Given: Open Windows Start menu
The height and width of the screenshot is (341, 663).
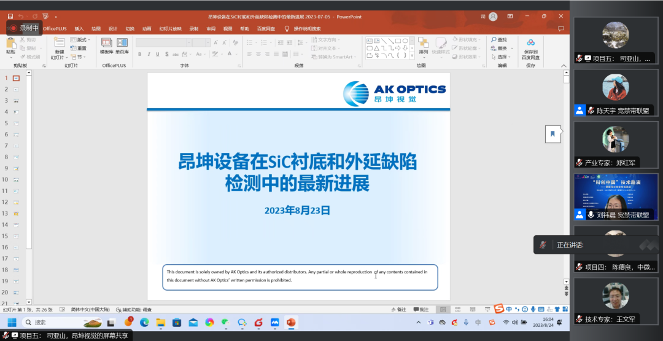Looking at the screenshot, I should tap(12, 323).
